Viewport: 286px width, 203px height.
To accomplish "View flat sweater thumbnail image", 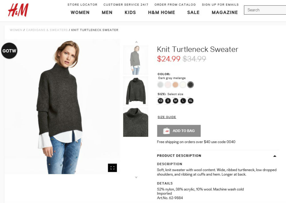I will pos(136,91).
